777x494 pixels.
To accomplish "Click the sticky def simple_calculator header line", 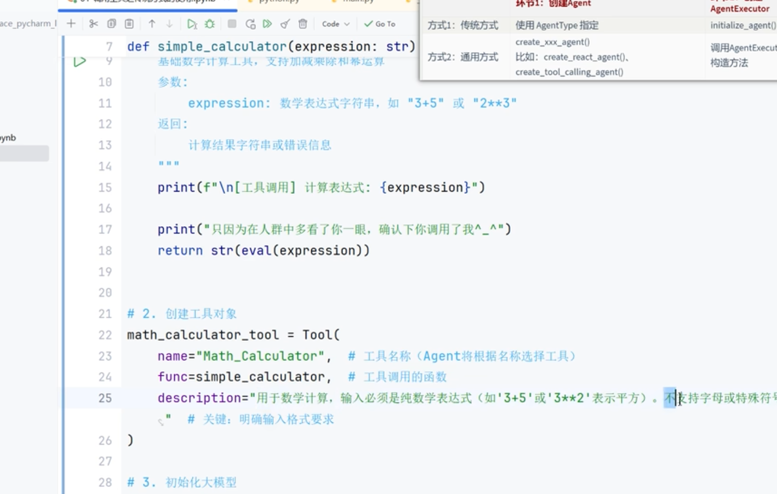I will pos(271,47).
